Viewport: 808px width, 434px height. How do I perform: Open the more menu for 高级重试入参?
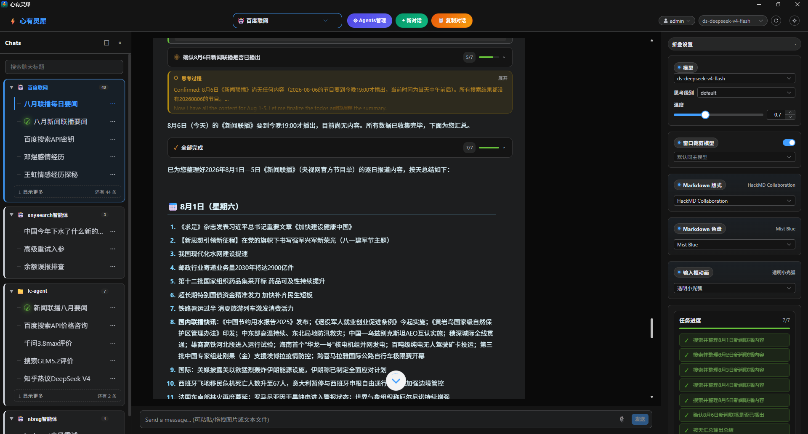tap(113, 249)
